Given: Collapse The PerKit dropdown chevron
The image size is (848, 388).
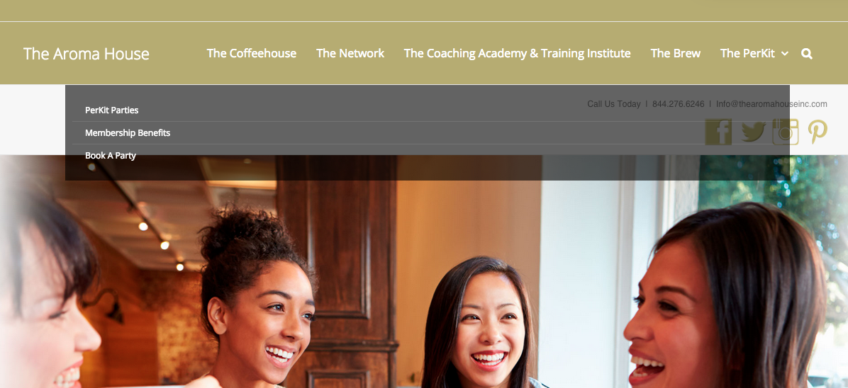Looking at the screenshot, I should coord(785,54).
